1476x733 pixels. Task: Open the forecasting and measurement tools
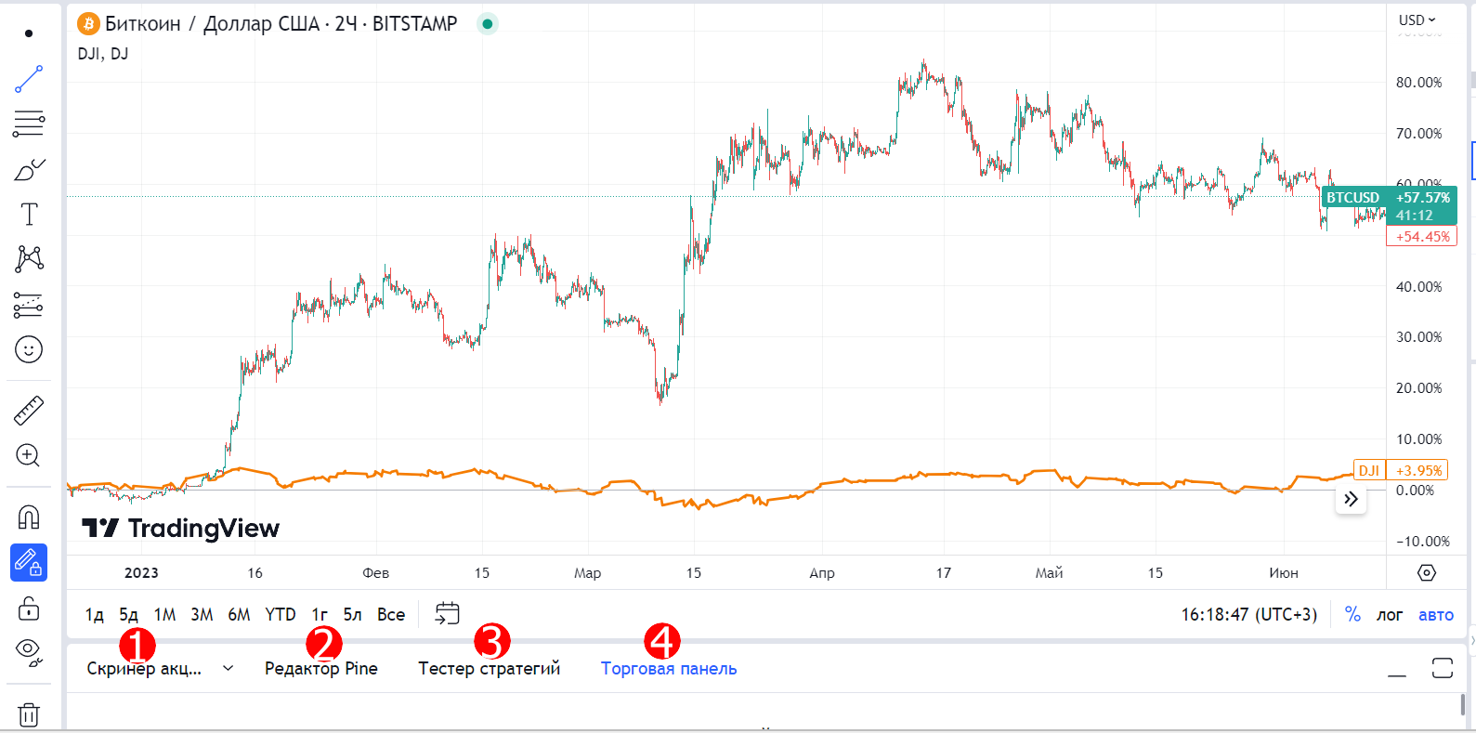(29, 305)
